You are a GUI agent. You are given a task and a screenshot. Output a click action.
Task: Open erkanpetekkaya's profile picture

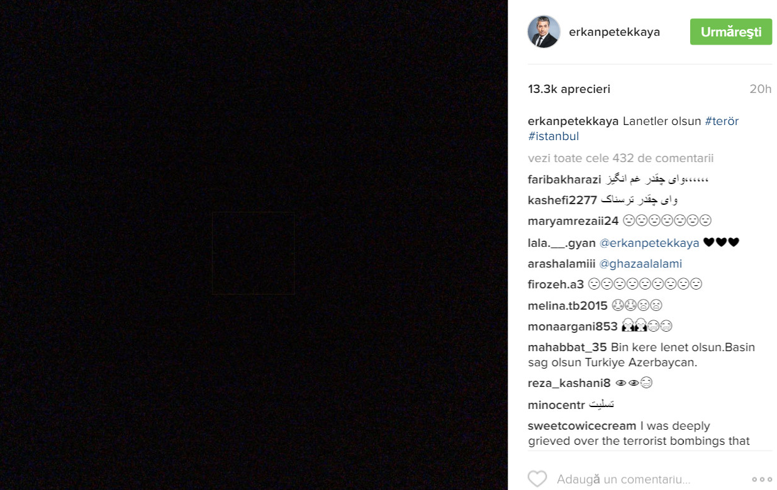tap(544, 32)
